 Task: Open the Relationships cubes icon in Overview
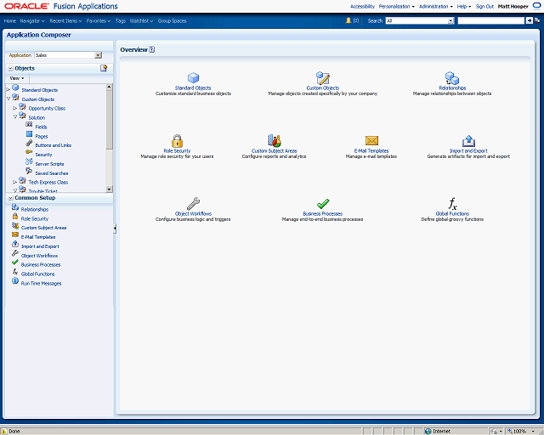click(x=452, y=78)
